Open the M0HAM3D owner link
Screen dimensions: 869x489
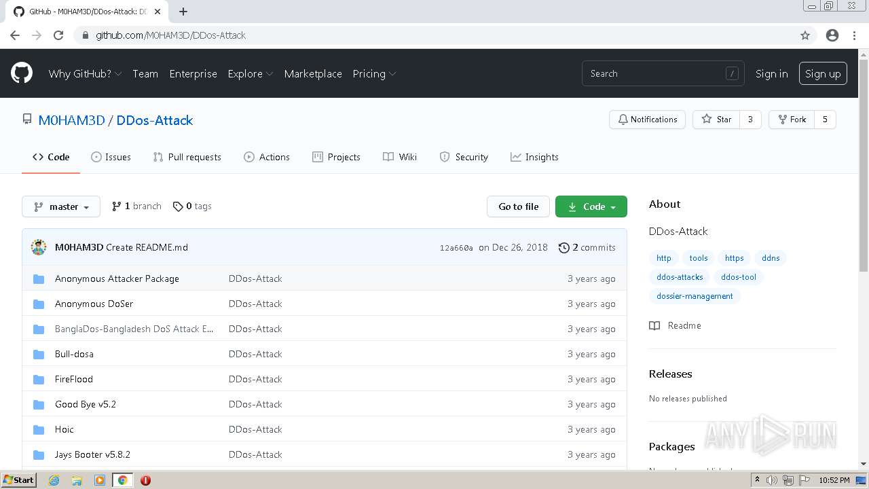[x=71, y=120]
